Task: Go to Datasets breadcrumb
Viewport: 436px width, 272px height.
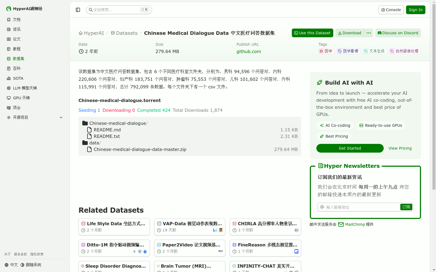Action: tap(124, 33)
